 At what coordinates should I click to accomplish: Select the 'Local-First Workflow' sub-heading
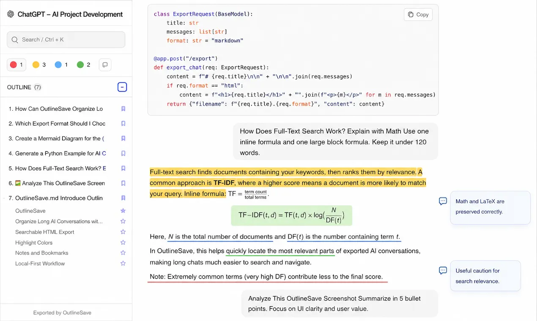point(40,264)
